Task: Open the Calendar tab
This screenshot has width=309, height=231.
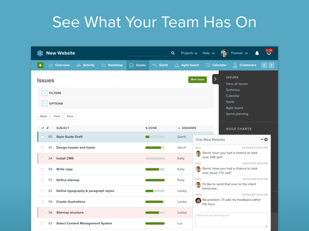Action: click(216, 65)
